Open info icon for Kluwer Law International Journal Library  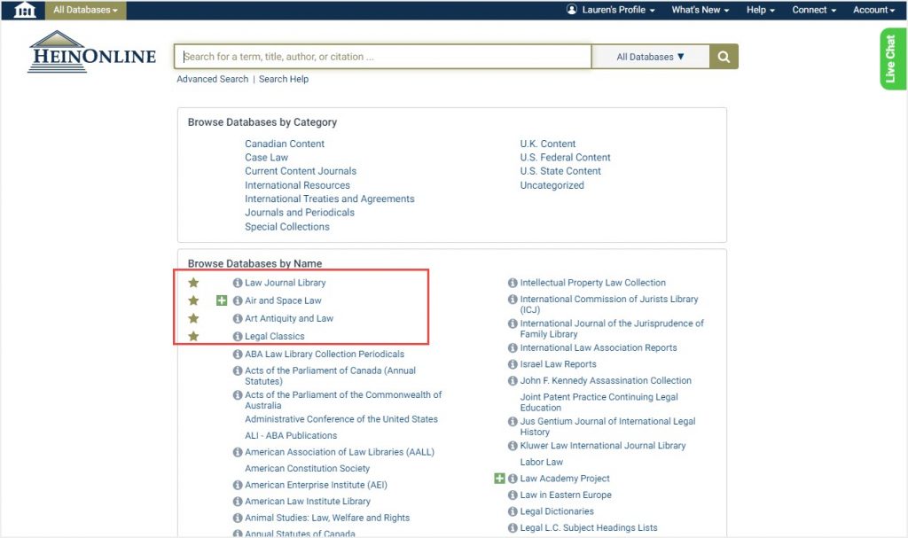pyautogui.click(x=513, y=446)
